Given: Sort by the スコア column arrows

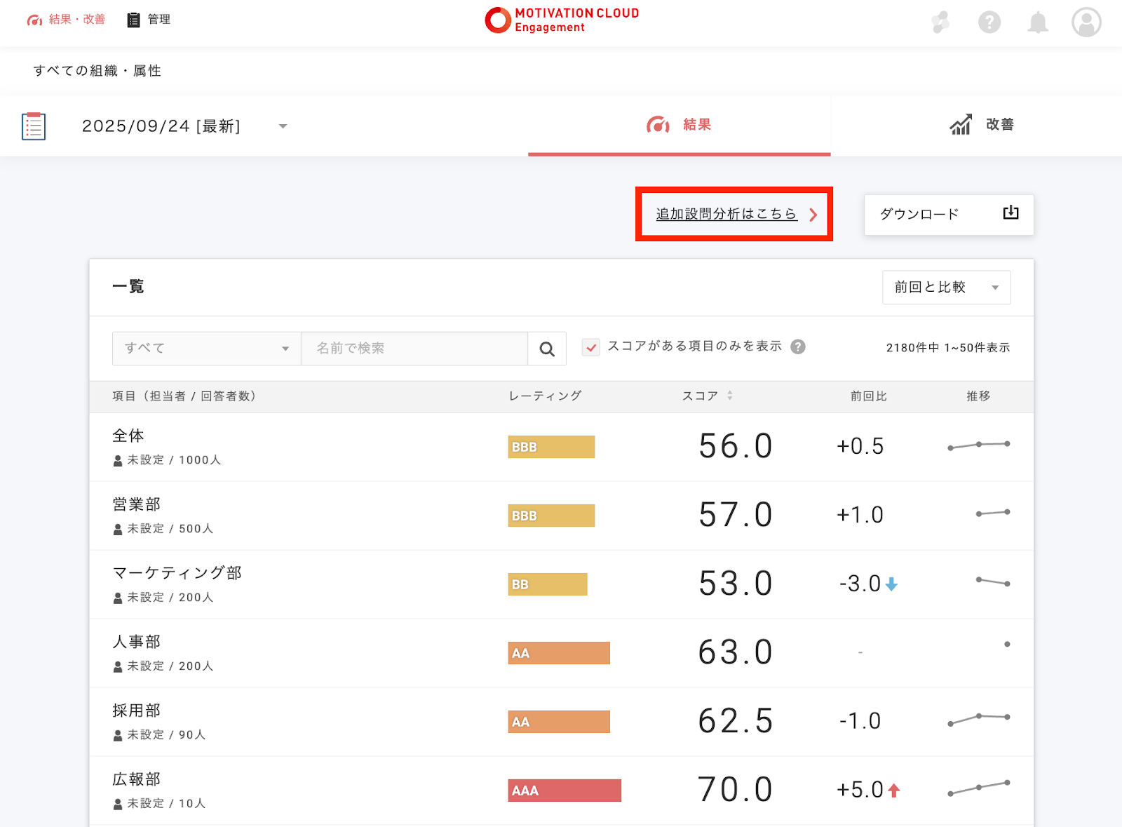Looking at the screenshot, I should click(x=730, y=396).
